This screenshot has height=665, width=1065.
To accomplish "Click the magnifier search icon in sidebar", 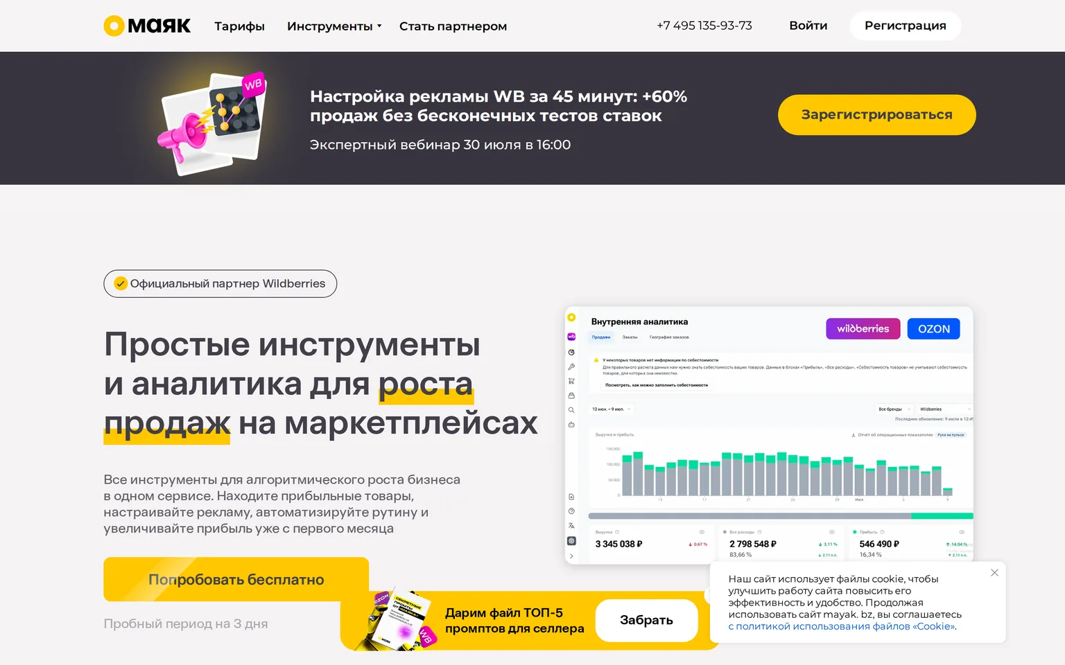I will [571, 410].
